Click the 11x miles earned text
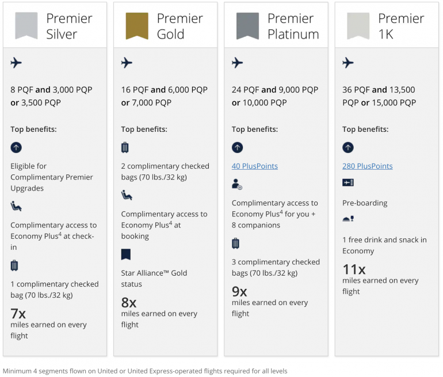Viewport: 443px width, 377px height. coord(354,269)
